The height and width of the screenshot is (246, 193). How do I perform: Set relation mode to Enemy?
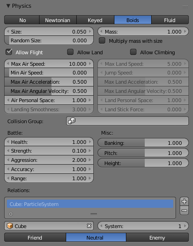point(158,237)
